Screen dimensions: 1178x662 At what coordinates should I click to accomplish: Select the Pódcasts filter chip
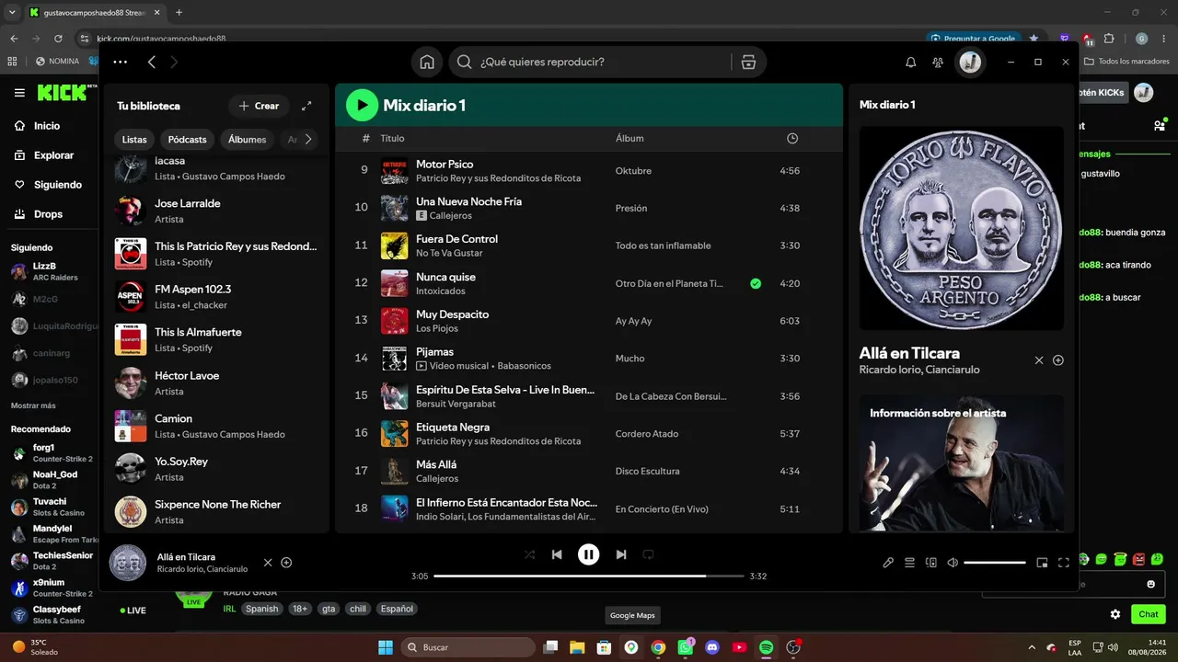[x=188, y=140]
